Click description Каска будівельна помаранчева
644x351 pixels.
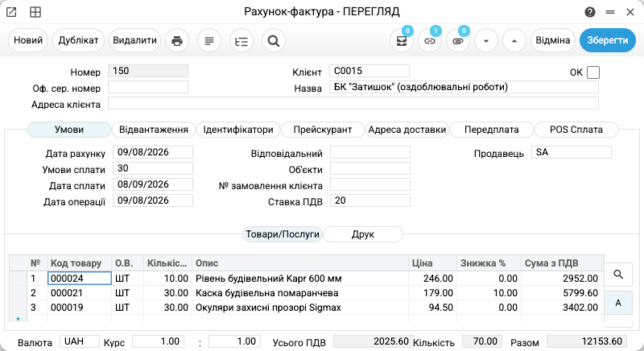click(x=267, y=293)
